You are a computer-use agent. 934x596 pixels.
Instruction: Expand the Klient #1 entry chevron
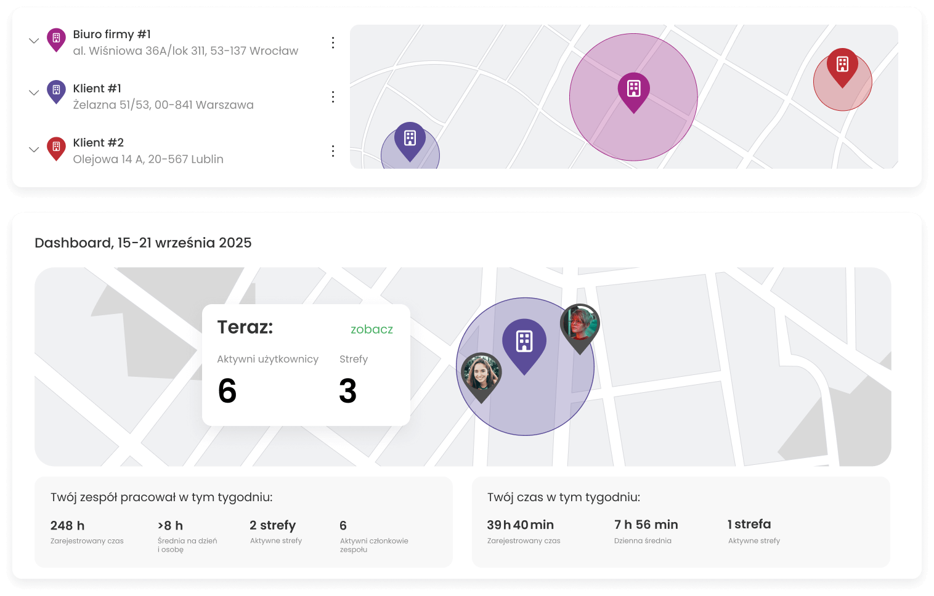(x=34, y=93)
